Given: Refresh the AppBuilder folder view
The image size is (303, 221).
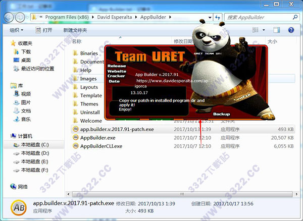Looking at the screenshot, I should coord(218,17).
